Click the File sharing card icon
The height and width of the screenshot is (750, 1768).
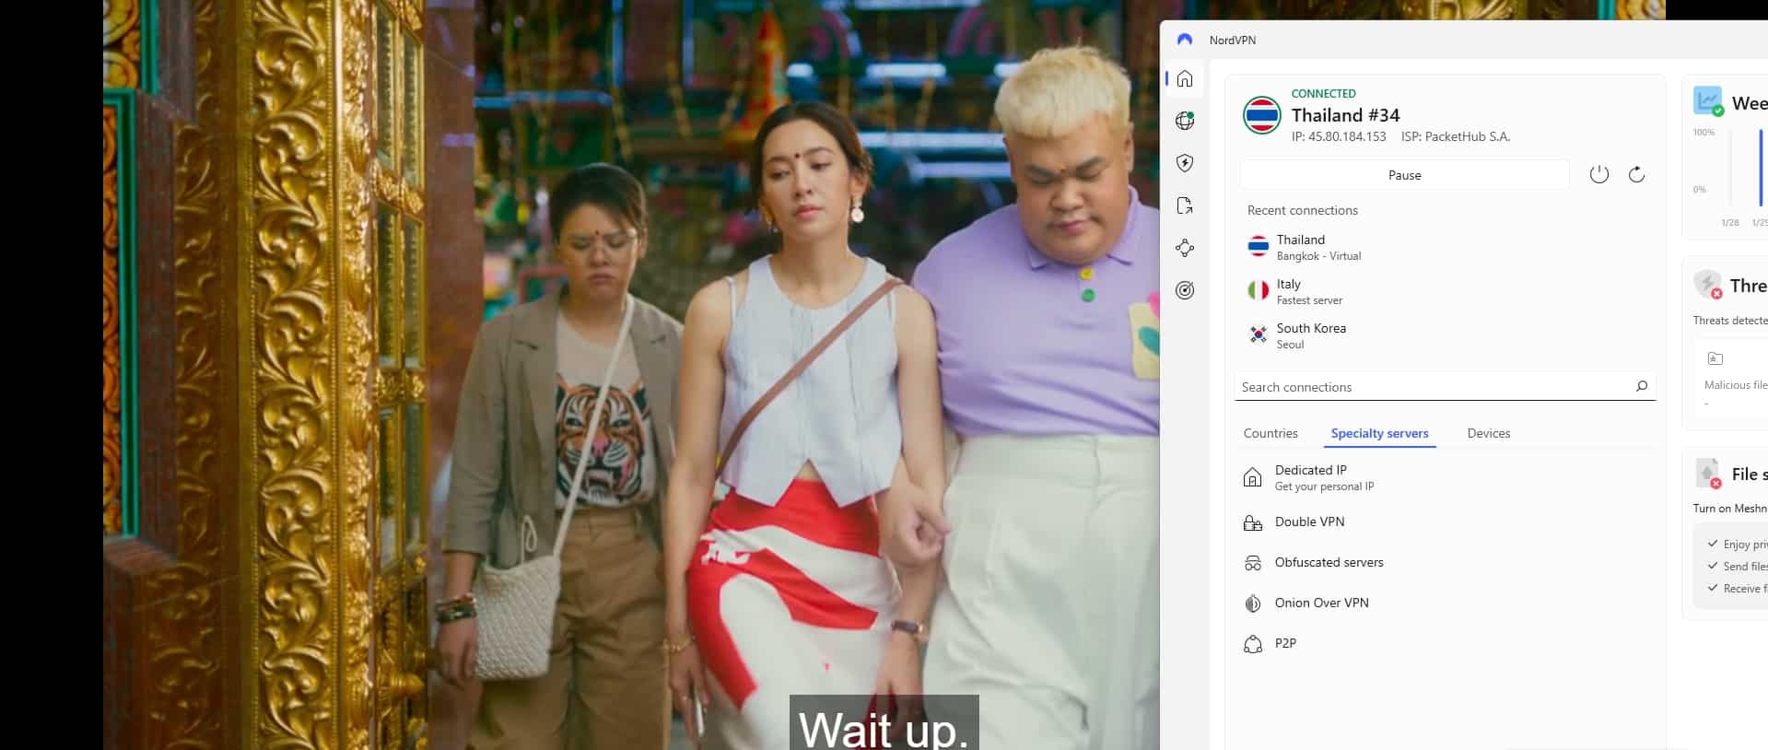pyautogui.click(x=1708, y=473)
